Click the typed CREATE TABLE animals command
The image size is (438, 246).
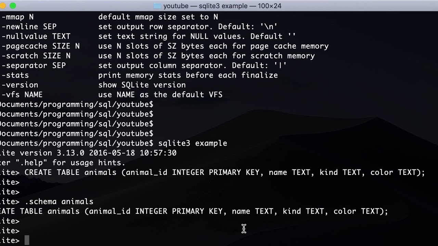(x=225, y=173)
